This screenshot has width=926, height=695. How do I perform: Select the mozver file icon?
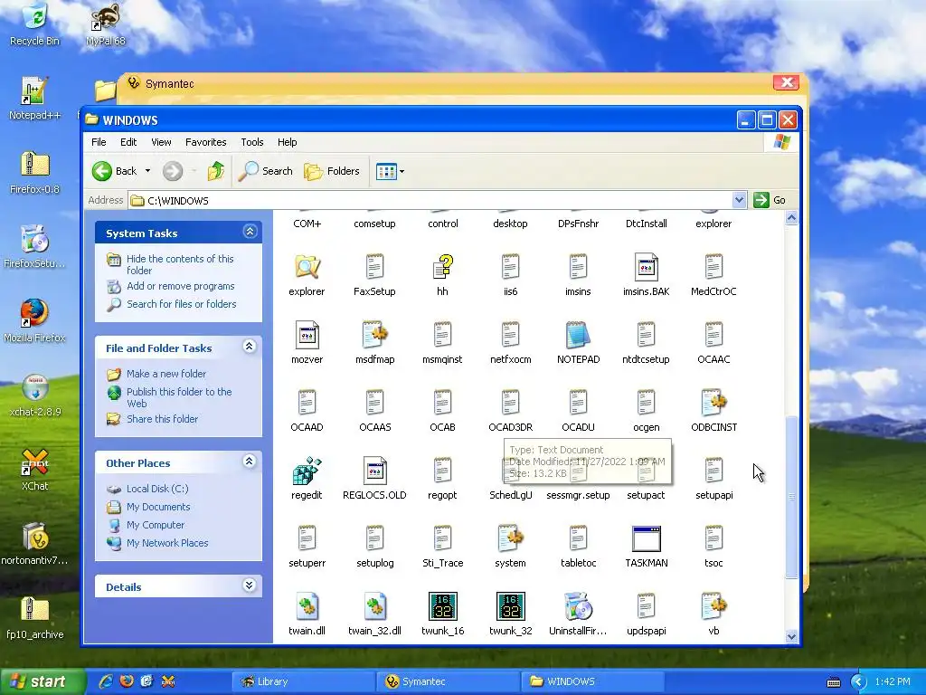(307, 335)
